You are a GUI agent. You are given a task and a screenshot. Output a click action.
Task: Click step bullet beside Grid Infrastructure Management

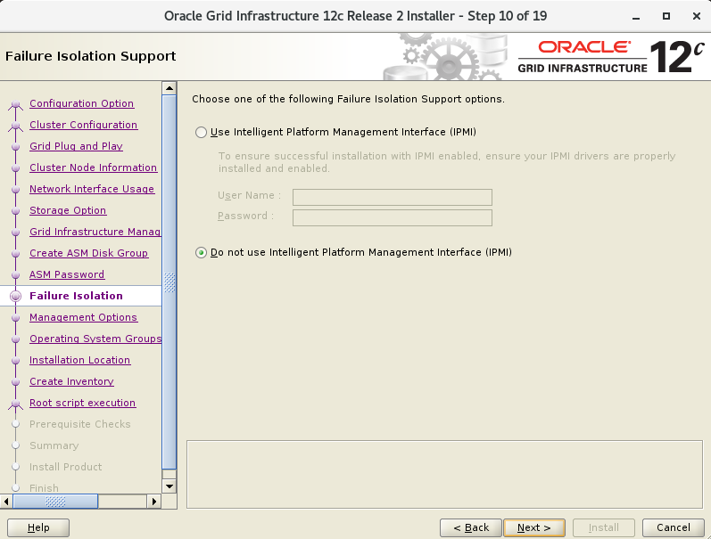(15, 233)
